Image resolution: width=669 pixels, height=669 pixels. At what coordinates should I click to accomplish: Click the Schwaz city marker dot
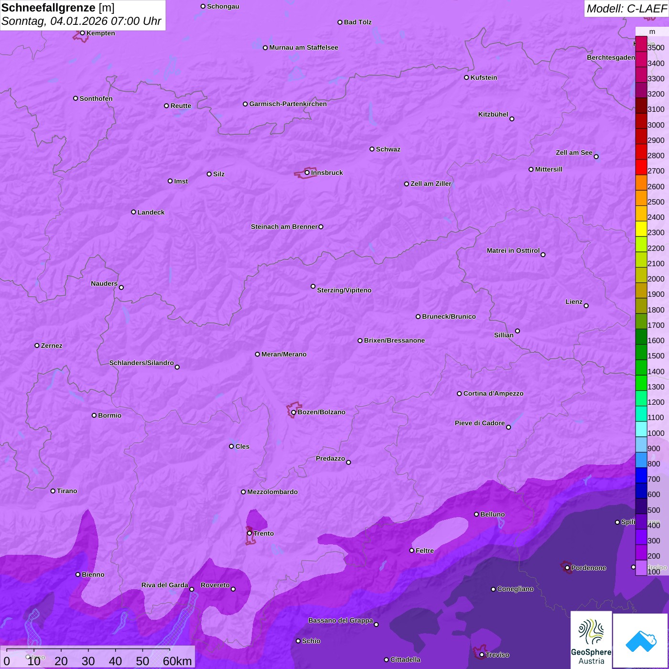(x=372, y=149)
